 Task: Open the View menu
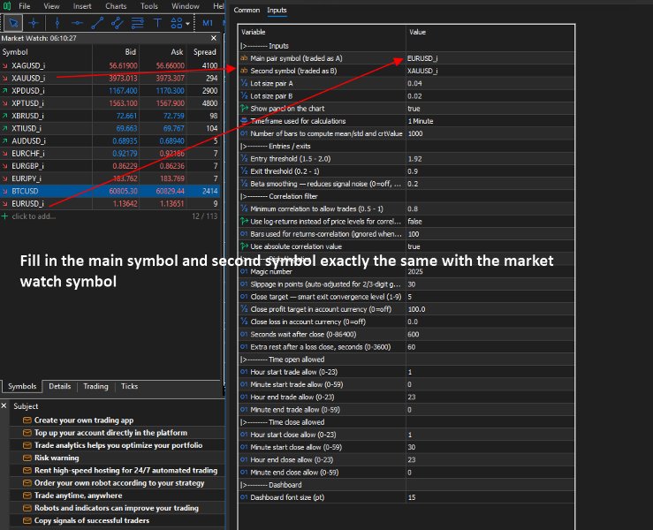pyautogui.click(x=51, y=6)
